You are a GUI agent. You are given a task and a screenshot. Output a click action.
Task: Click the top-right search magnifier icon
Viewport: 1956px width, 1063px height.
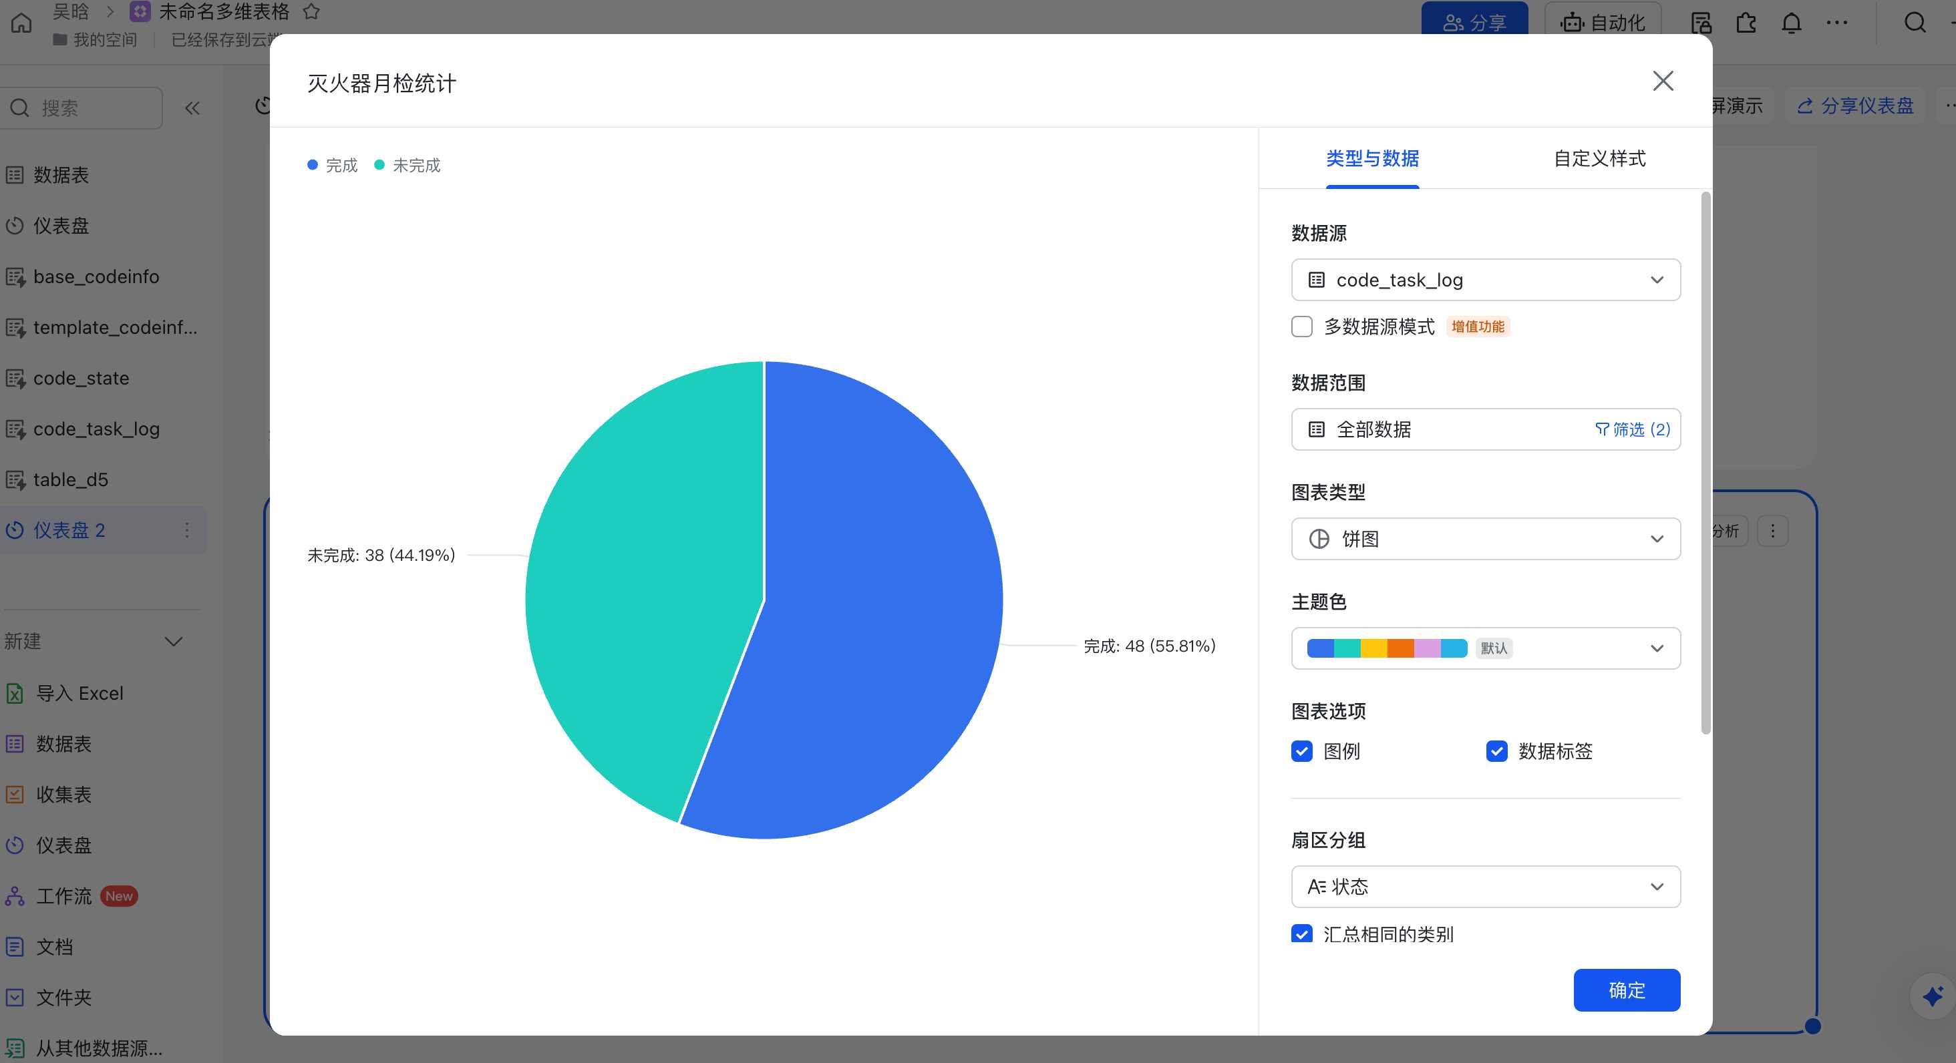[1914, 23]
